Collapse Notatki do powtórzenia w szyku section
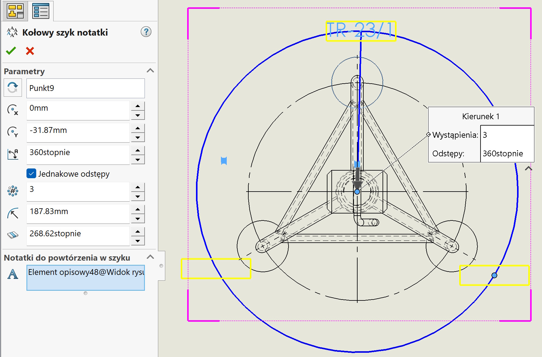Viewport: 542px width, 357px height. 150,257
